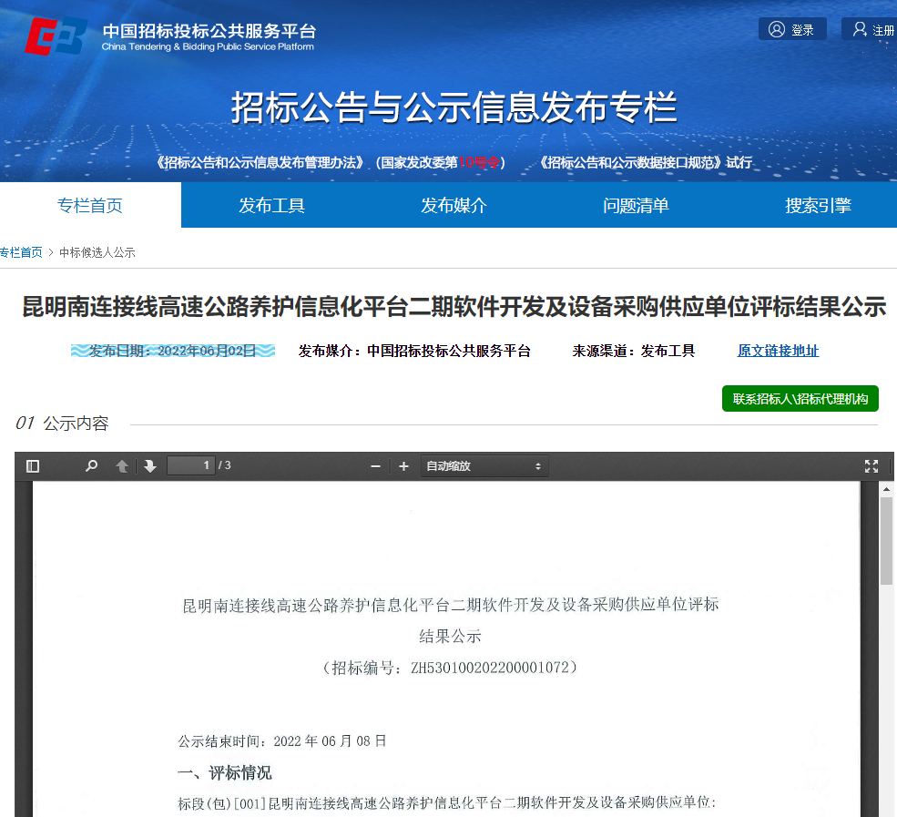The height and width of the screenshot is (817, 897).
Task: Click the green 联系招标人\招标代理机构 button
Action: [800, 398]
